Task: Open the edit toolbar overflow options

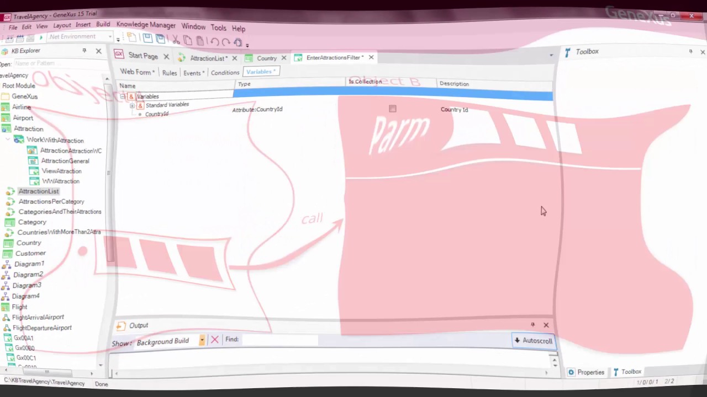Action: [247, 45]
